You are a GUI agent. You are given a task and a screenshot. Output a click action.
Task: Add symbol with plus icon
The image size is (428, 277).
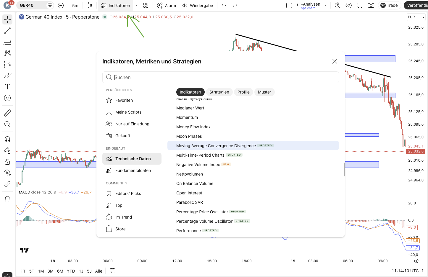point(61,5)
